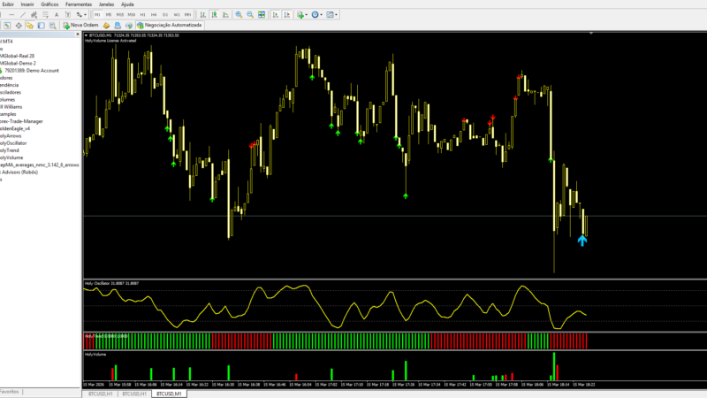Select the 79201389: Demo Account entry
The height and width of the screenshot is (398, 707).
[32, 71]
